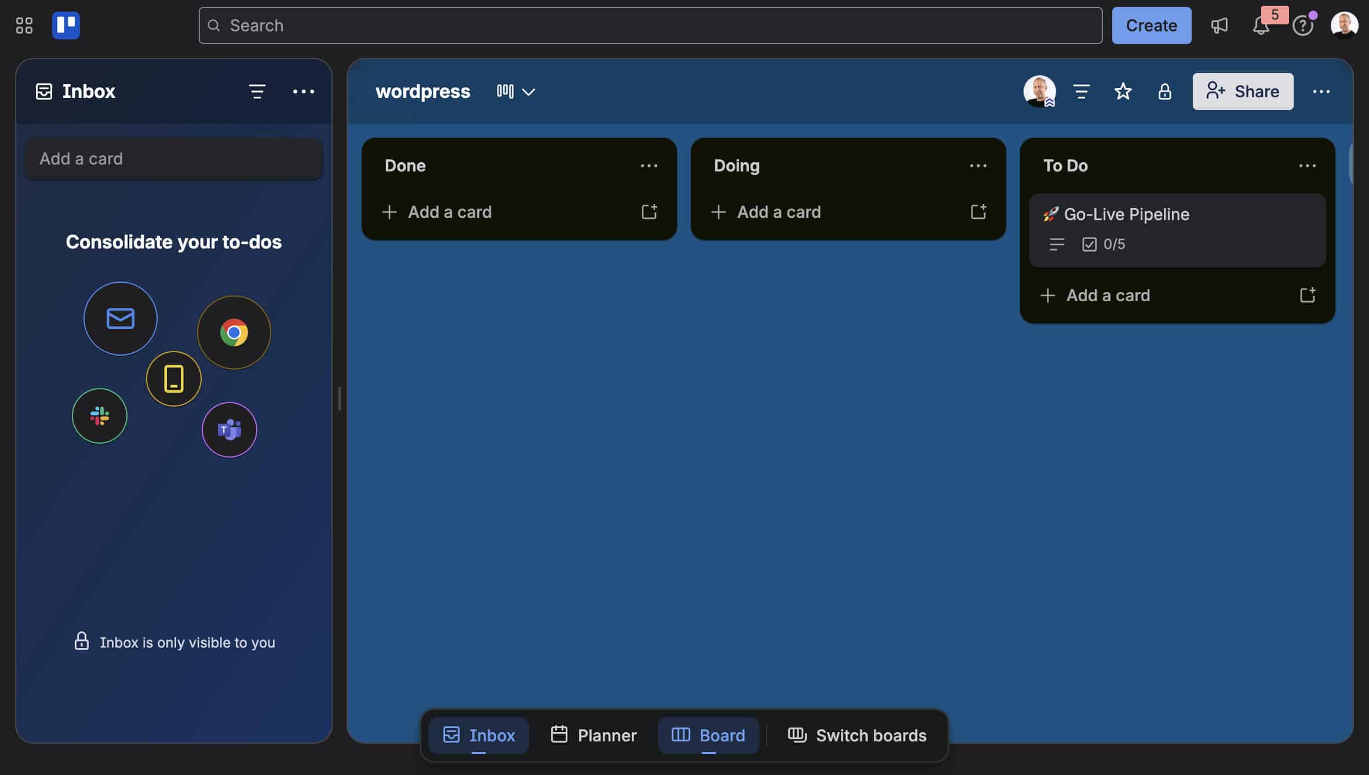Star the wordpress board
Viewport: 1369px width, 775px height.
pyautogui.click(x=1123, y=91)
